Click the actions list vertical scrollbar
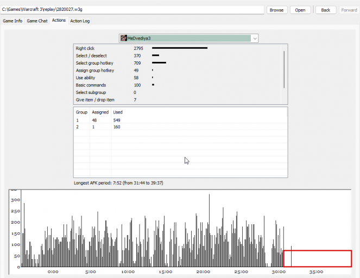360x278 pixels. click(284, 69)
